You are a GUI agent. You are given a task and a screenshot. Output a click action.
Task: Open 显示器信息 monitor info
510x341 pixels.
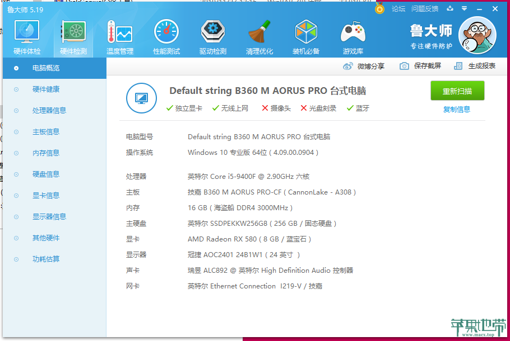click(x=55, y=216)
